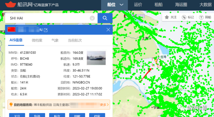Screen dimensions: 214x117
Task: Click the update time 2023-02-27 11:17:02
Action: tap(87, 94)
